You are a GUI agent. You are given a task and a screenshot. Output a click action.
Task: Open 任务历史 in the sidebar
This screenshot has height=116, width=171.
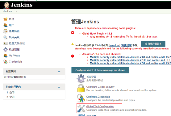pyautogui.click(x=14, y=31)
